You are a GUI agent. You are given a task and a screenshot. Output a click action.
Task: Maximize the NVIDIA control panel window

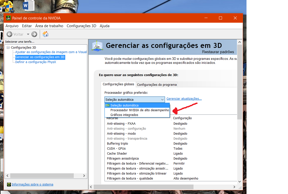[220, 18]
